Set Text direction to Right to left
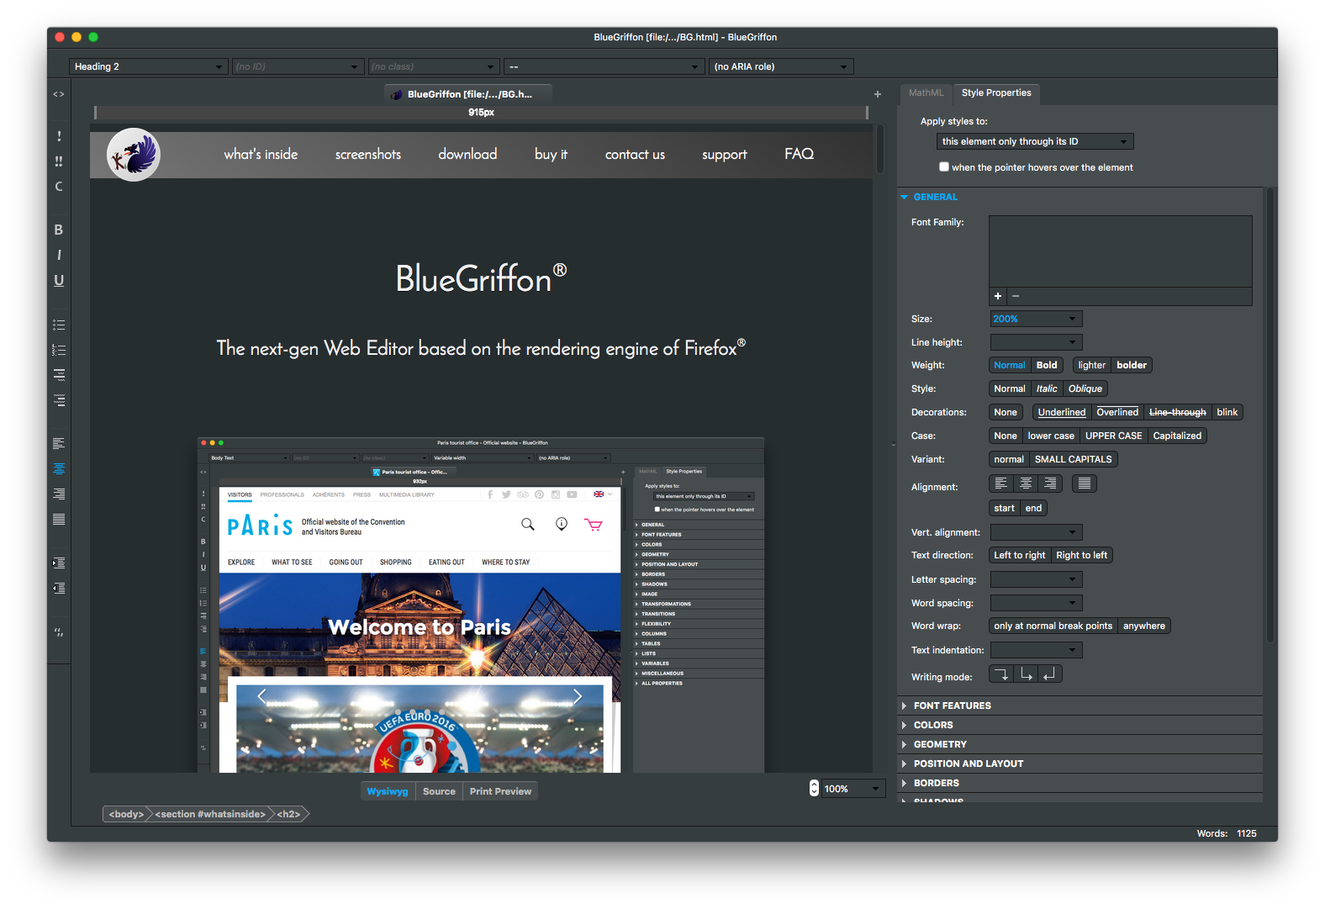The image size is (1325, 909). point(1082,555)
